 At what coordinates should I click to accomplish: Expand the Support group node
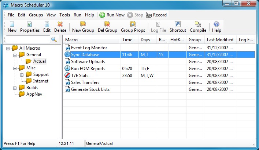click(x=22, y=75)
